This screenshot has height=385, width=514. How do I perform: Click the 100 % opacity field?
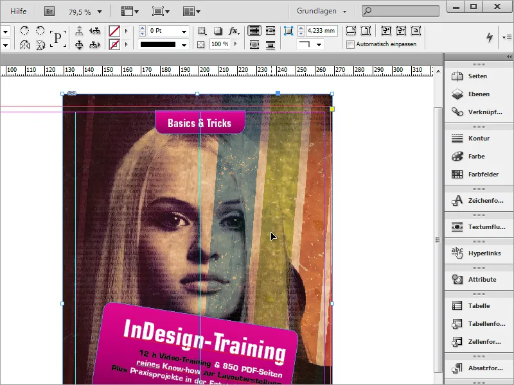click(220, 44)
